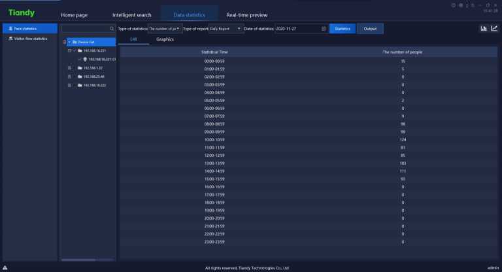Click the lock icon in title bar
The width and height of the screenshot is (502, 272).
tap(471, 5)
